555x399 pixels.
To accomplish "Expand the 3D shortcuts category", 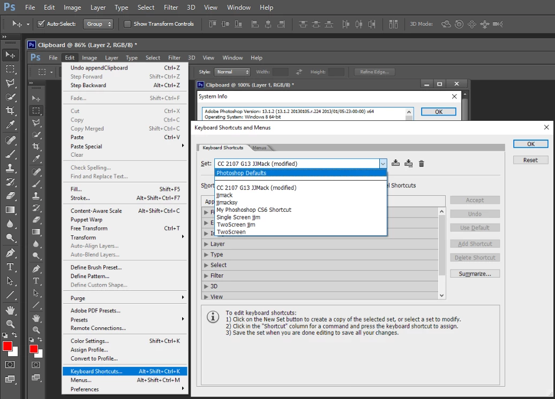I will coord(206,286).
